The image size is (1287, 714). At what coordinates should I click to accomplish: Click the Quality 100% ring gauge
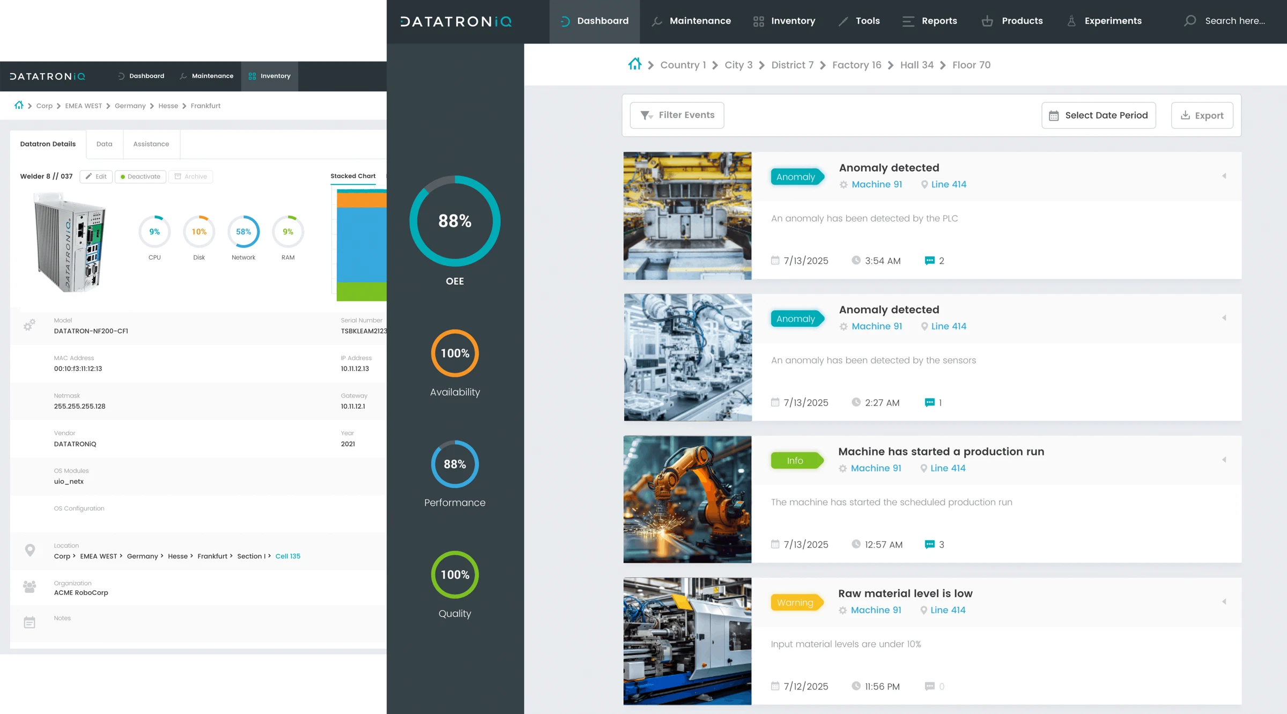point(455,575)
